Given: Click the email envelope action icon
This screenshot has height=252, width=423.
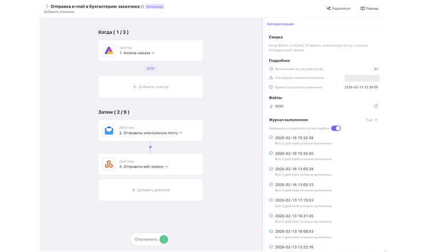Looking at the screenshot, I should coord(109,131).
